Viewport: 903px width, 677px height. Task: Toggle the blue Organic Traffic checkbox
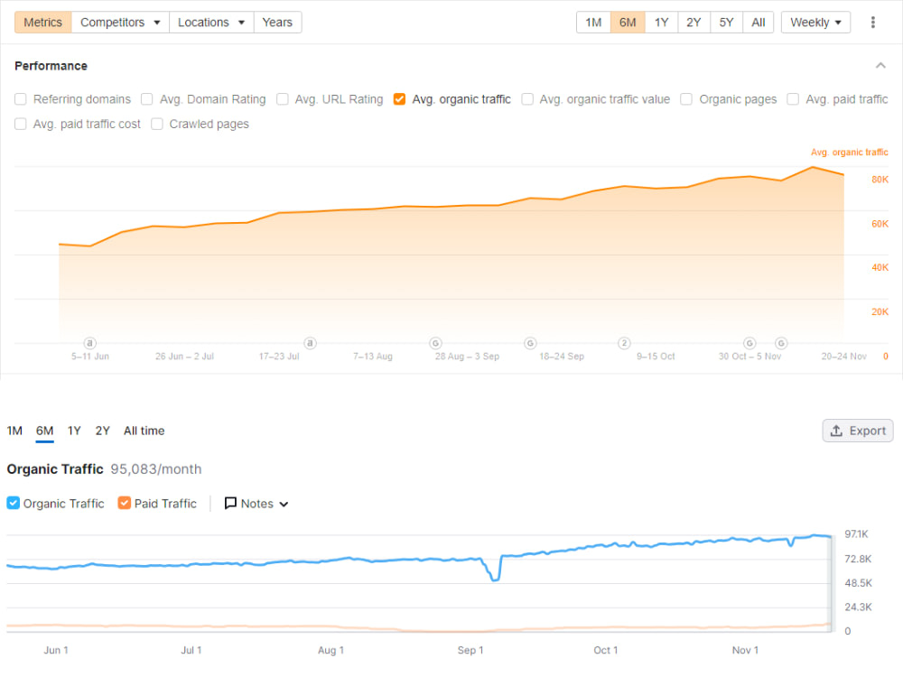coord(14,503)
